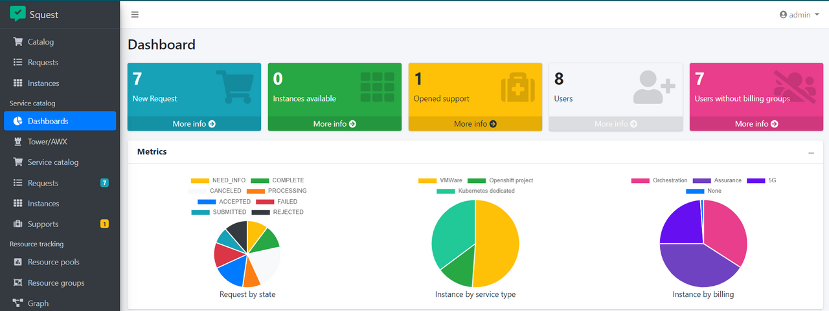829x311 pixels.
Task: Click the Graph icon in sidebar
Action: [x=18, y=303]
